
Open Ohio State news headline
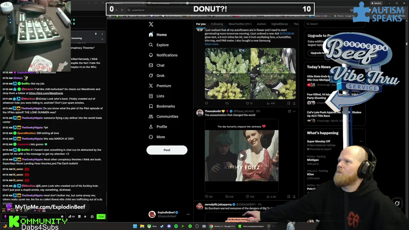coord(318,78)
